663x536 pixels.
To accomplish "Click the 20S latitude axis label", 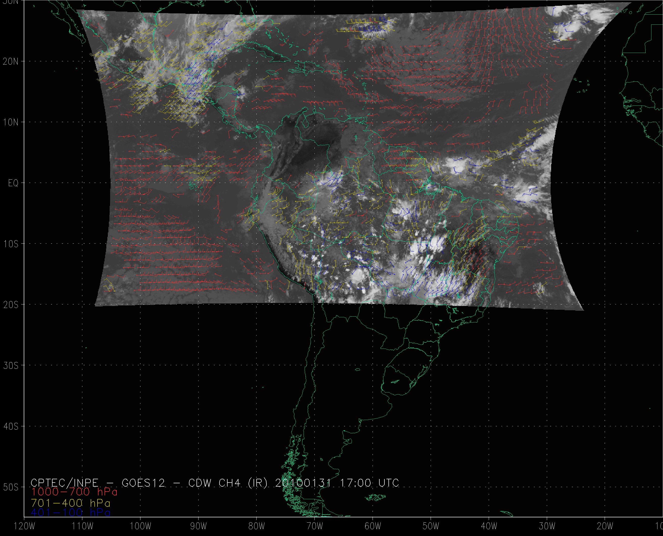I will 11,305.
